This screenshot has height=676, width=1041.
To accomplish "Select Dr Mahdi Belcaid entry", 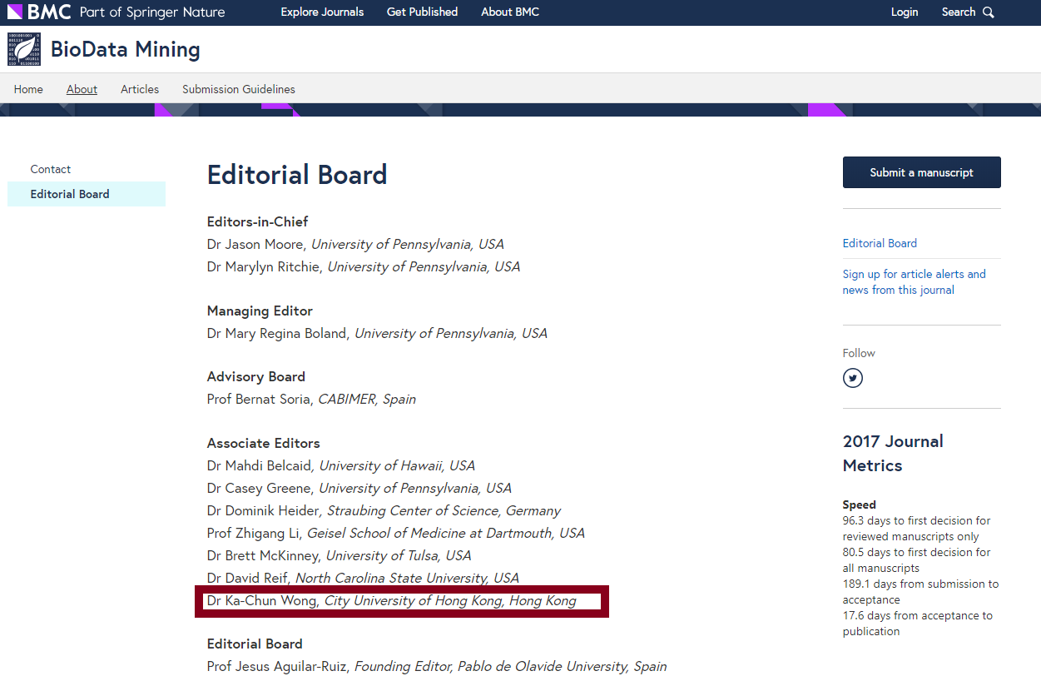I will (341, 466).
